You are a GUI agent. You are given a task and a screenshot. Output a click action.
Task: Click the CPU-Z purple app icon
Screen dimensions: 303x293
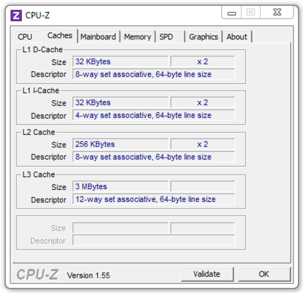(x=16, y=15)
